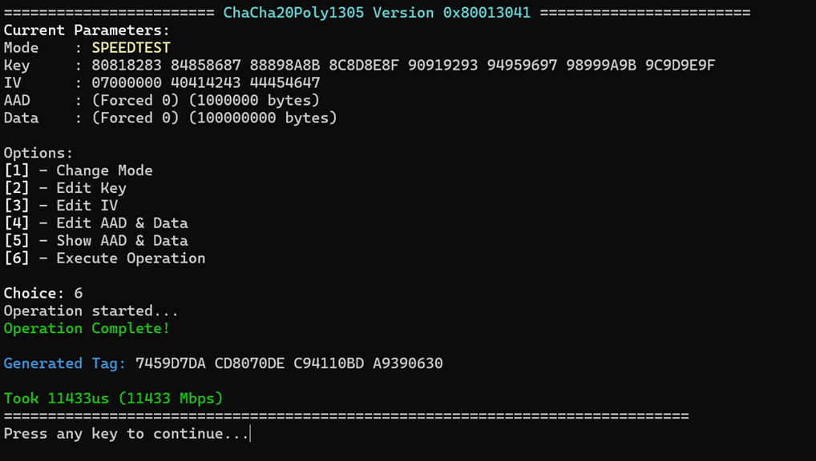Click the ChaCha20Poly1305 Version title text
The width and height of the screenshot is (816, 461).
377,13
